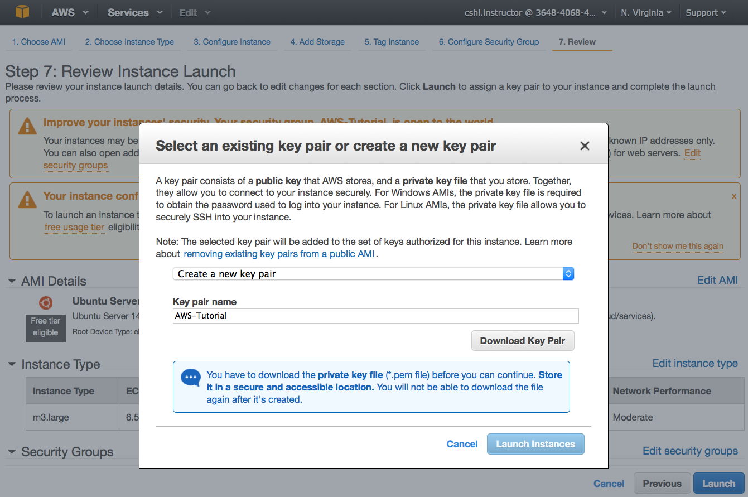
Task: Go to step 5. Tag Instance
Action: tap(392, 42)
